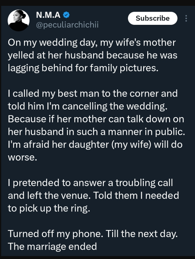195x259 pixels.
Task: Click the 'pretended to answer a troubling call' line
Action: (90, 183)
